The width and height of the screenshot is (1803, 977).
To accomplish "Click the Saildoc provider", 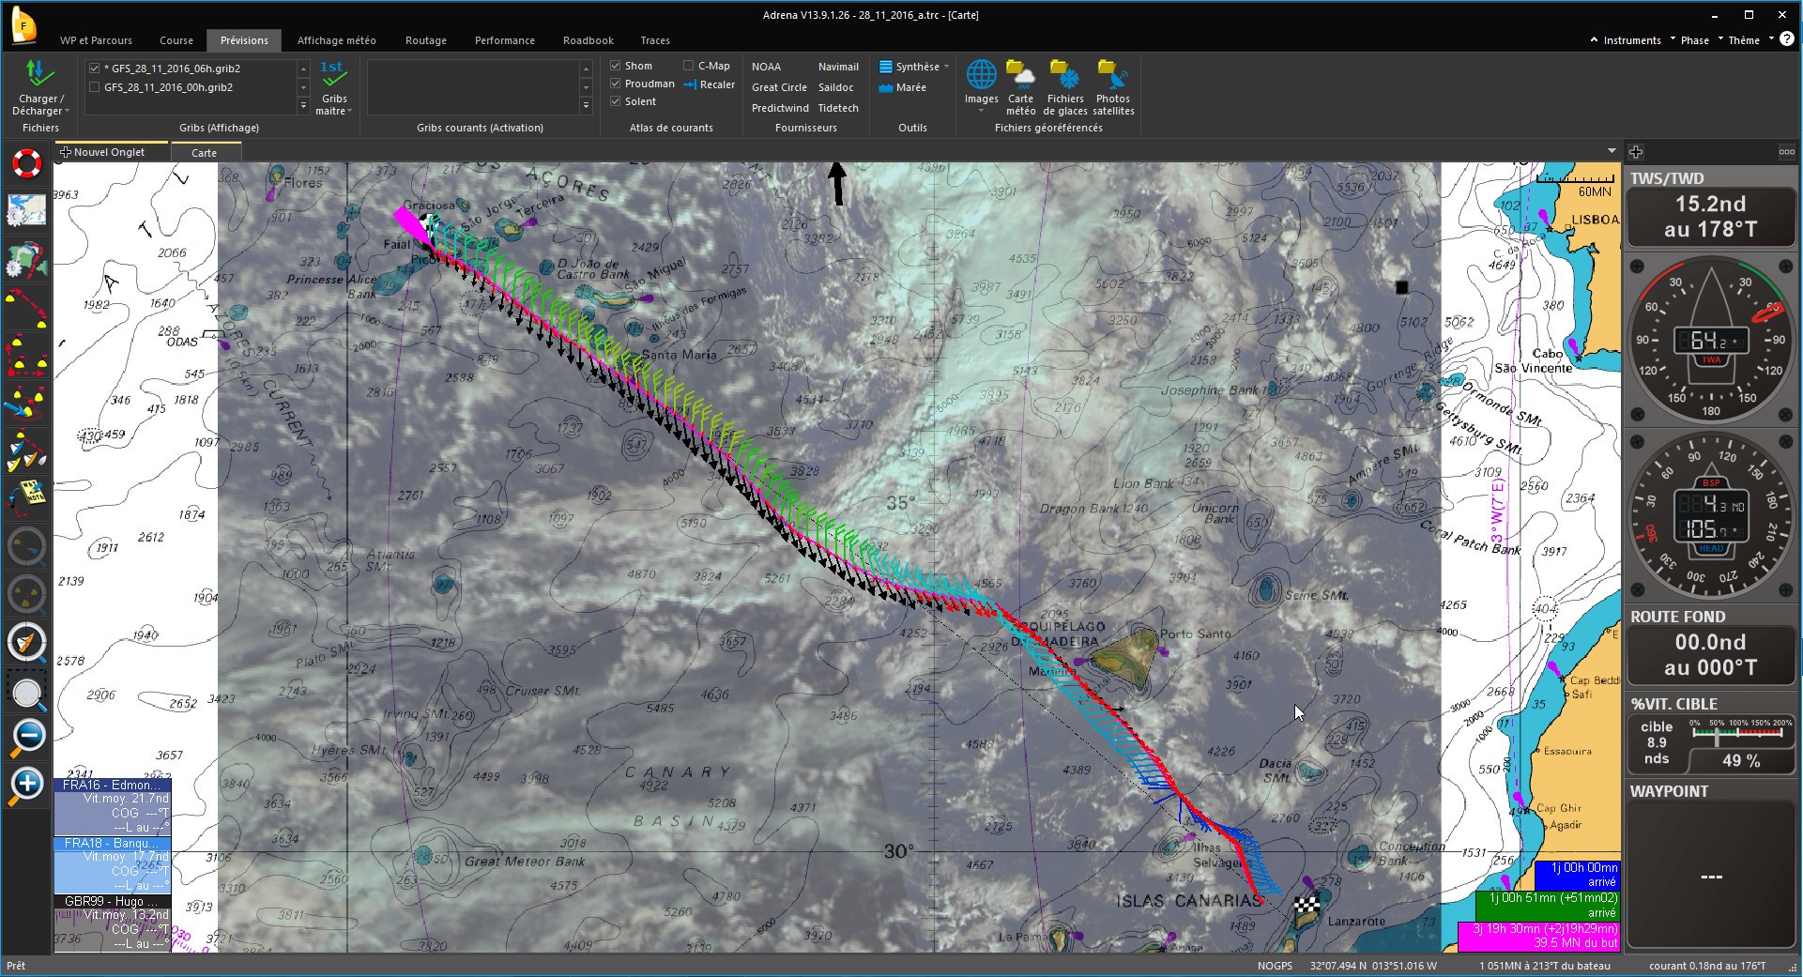I will [835, 87].
